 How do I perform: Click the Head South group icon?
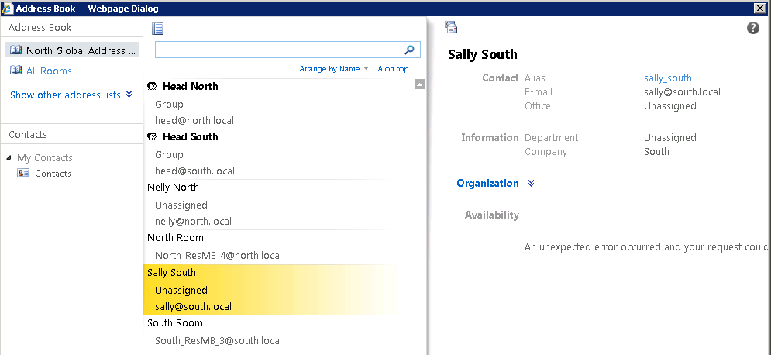pyautogui.click(x=153, y=137)
